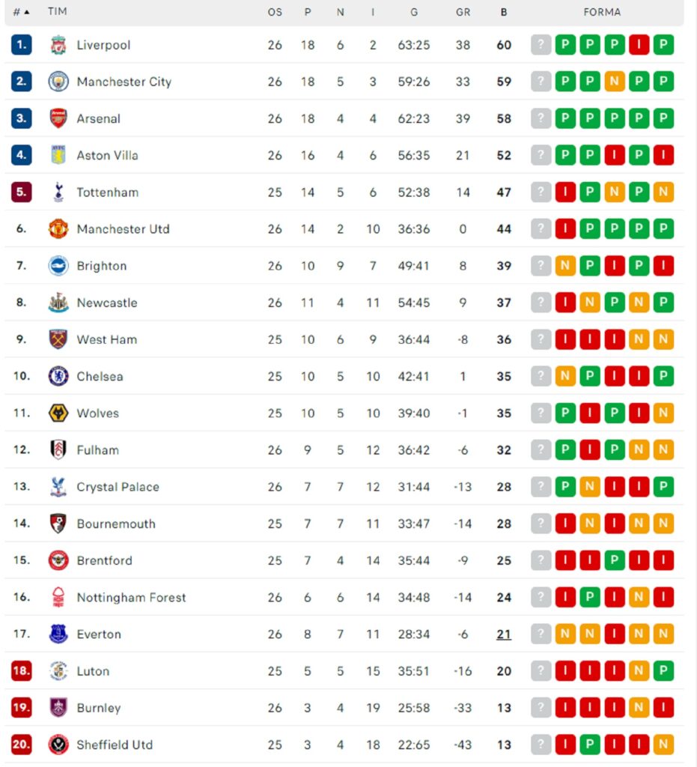The height and width of the screenshot is (767, 697).
Task: Click Tottenham's club logo
Action: click(57, 192)
